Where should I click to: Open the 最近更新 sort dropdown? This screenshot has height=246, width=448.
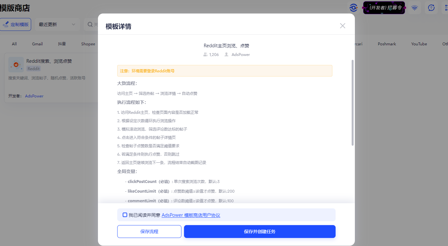point(57,24)
